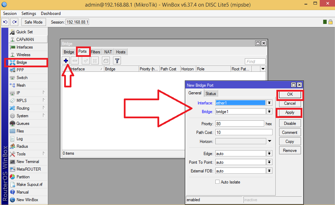Open New Terminal from sidebar

[28, 162]
